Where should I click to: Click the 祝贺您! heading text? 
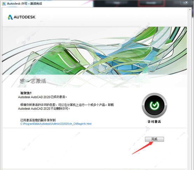pyautogui.click(x=26, y=93)
